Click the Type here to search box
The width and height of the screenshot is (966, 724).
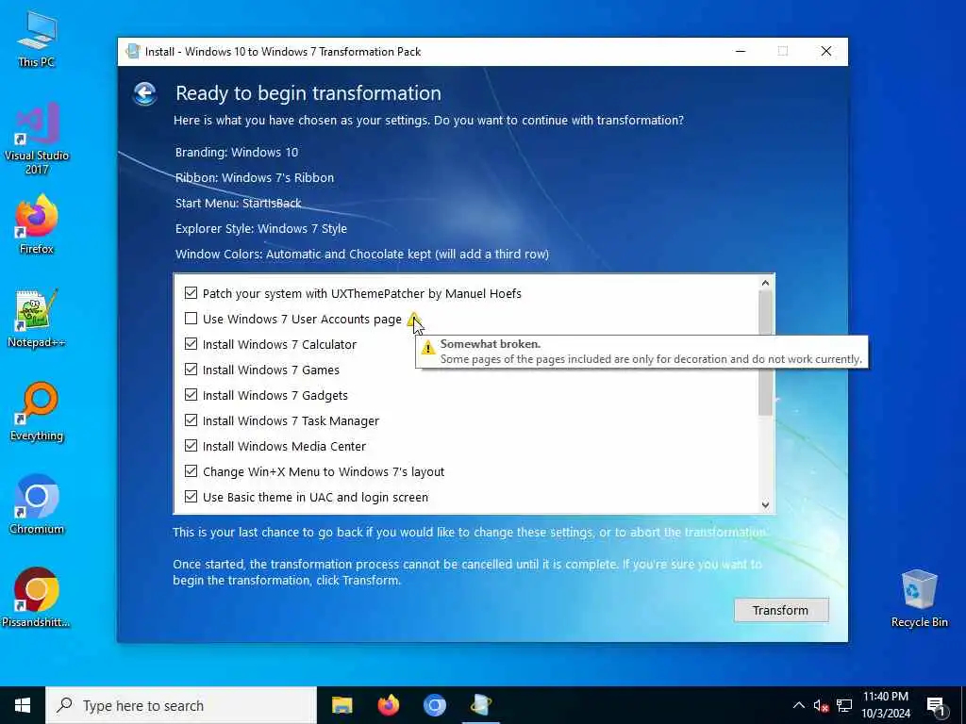181,705
